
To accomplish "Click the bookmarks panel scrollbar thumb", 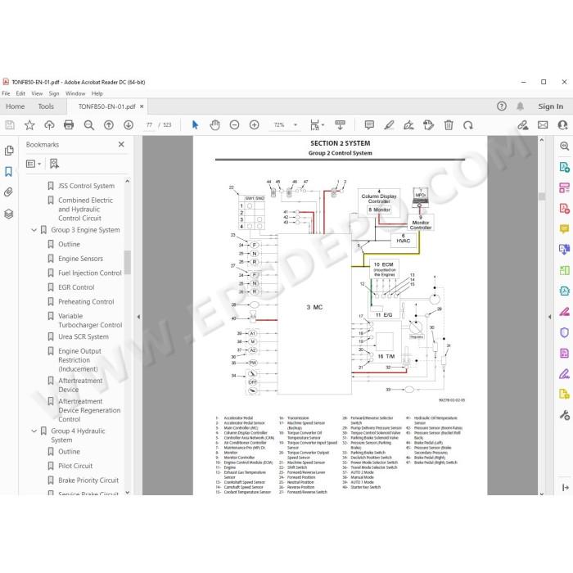I will point(127,262).
